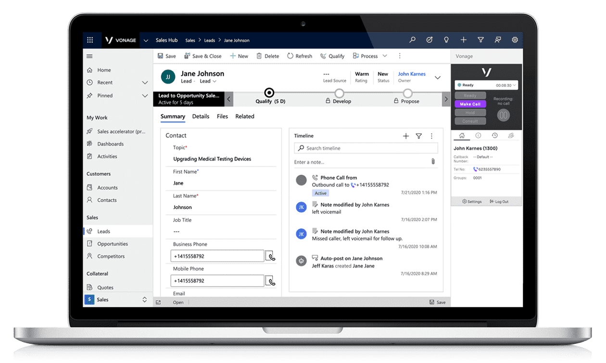Open the John Karnes owner link
The image size is (606, 363).
pos(411,74)
